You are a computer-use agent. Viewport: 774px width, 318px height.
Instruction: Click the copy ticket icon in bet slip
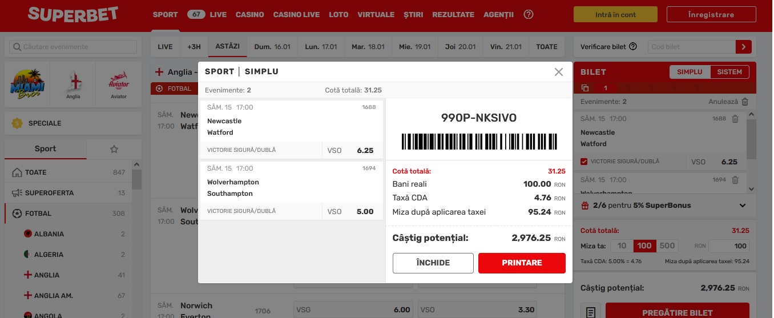coord(585,88)
